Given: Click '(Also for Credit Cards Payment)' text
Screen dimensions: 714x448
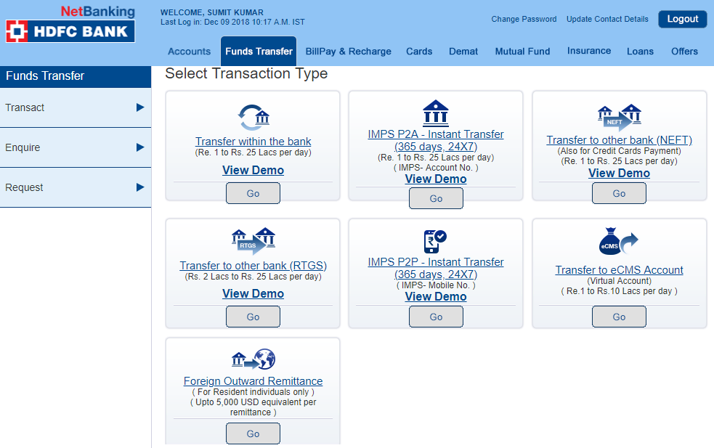Looking at the screenshot, I should [x=620, y=151].
